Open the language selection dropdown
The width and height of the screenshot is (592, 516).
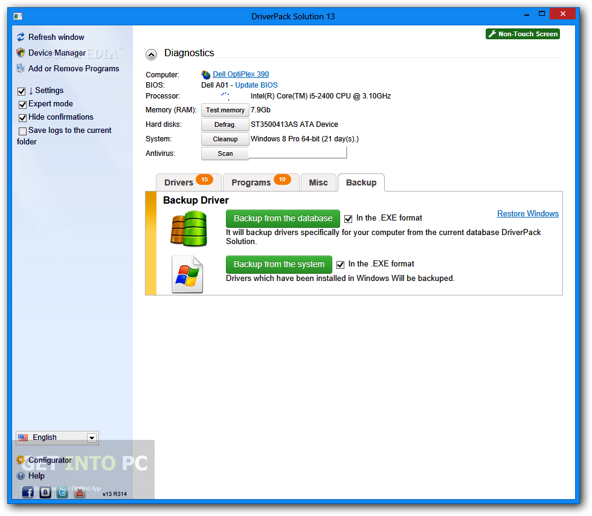tap(91, 437)
